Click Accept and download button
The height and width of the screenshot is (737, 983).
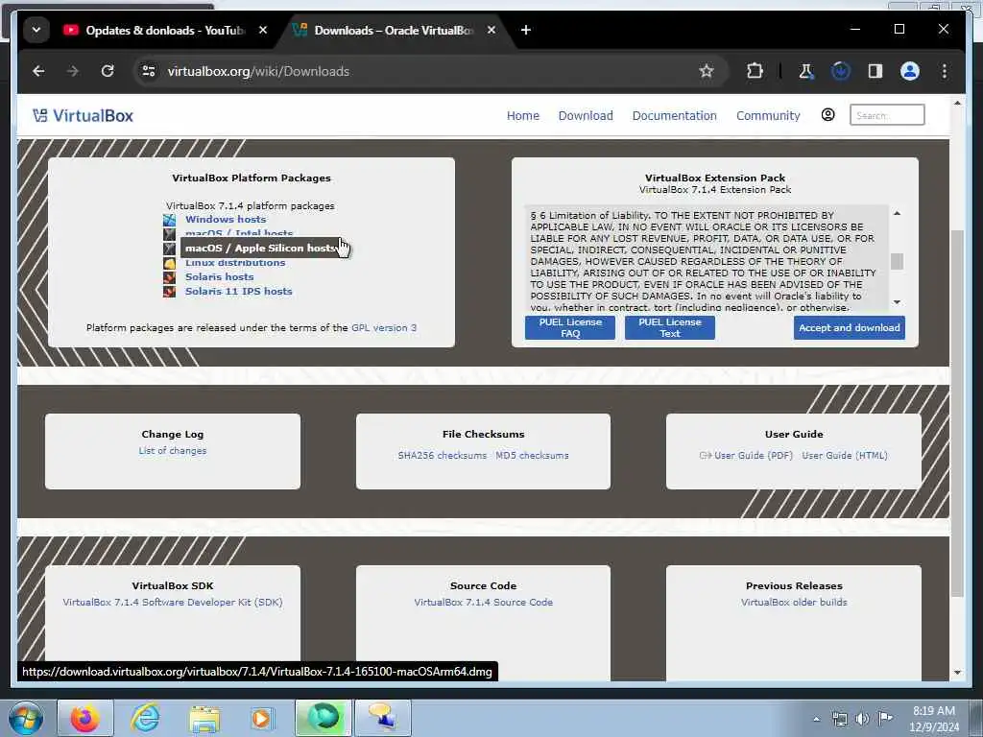click(850, 328)
